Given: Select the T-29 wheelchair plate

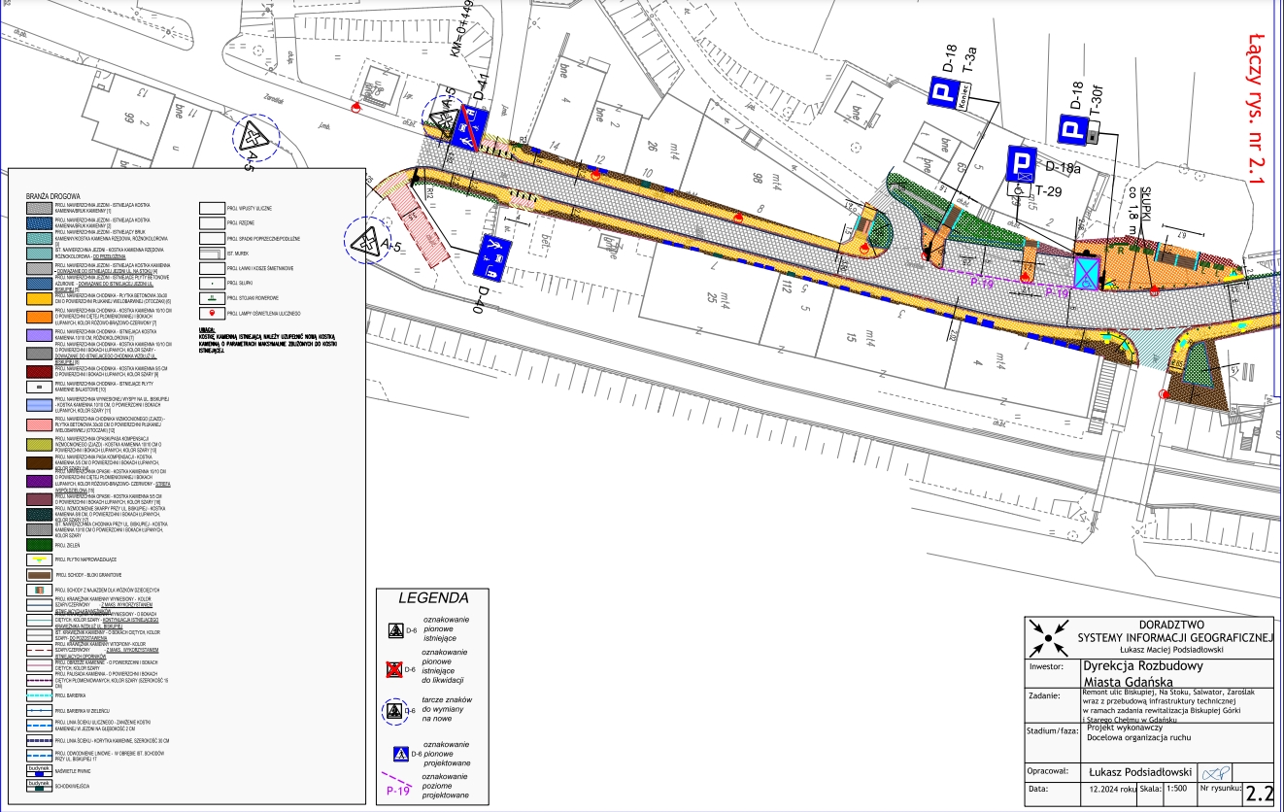Looking at the screenshot, I should (1020, 191).
